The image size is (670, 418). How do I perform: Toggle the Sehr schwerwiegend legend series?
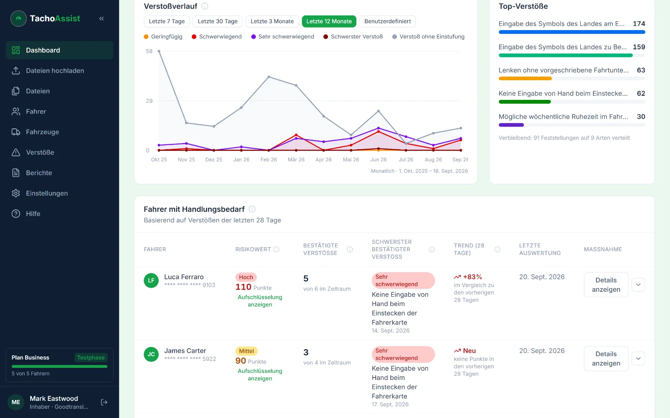(x=283, y=37)
